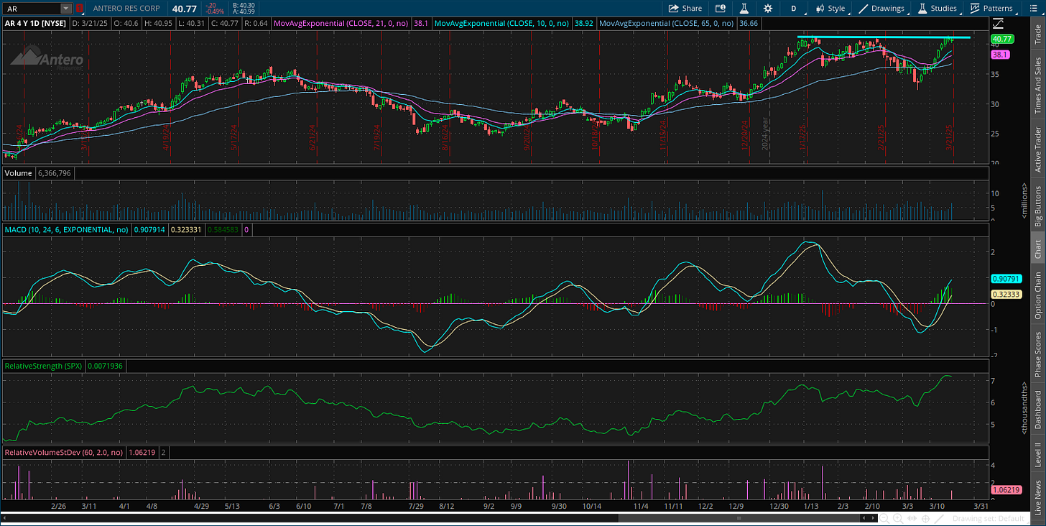Open the Option Chain side tab
1046x526 pixels.
pos(1037,295)
